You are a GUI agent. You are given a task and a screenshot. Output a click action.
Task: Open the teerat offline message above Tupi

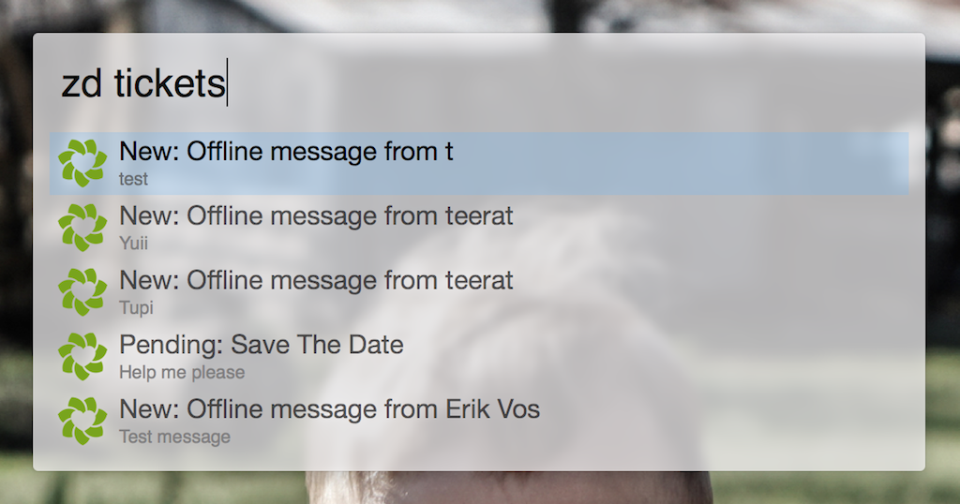[316, 280]
